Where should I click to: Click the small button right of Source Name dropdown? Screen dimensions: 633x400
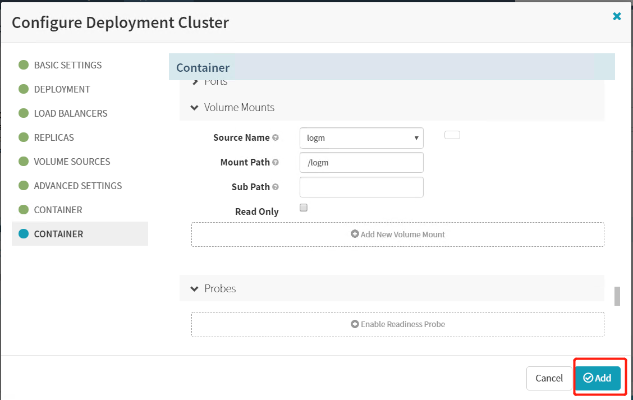(452, 135)
